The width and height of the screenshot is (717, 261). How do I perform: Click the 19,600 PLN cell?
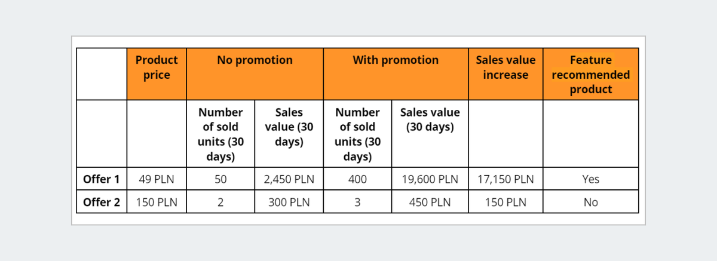pos(430,179)
